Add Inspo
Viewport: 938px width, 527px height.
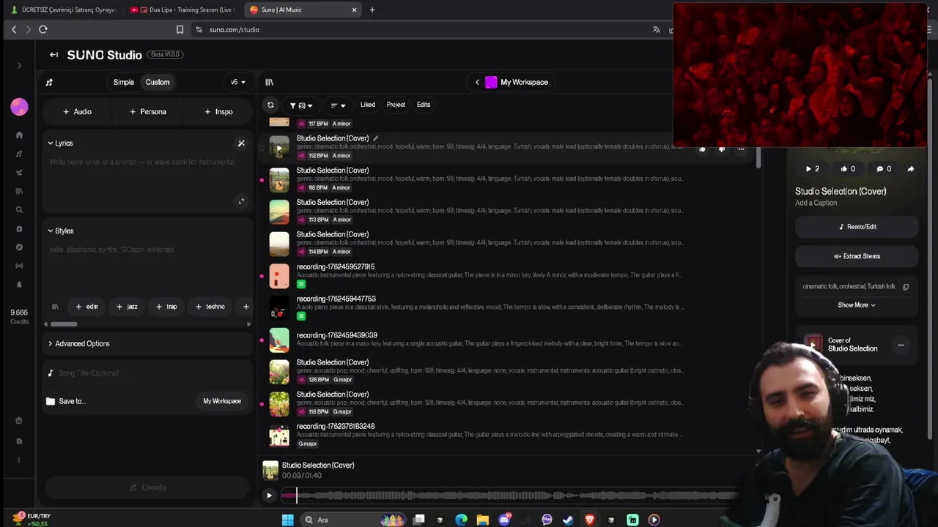218,112
